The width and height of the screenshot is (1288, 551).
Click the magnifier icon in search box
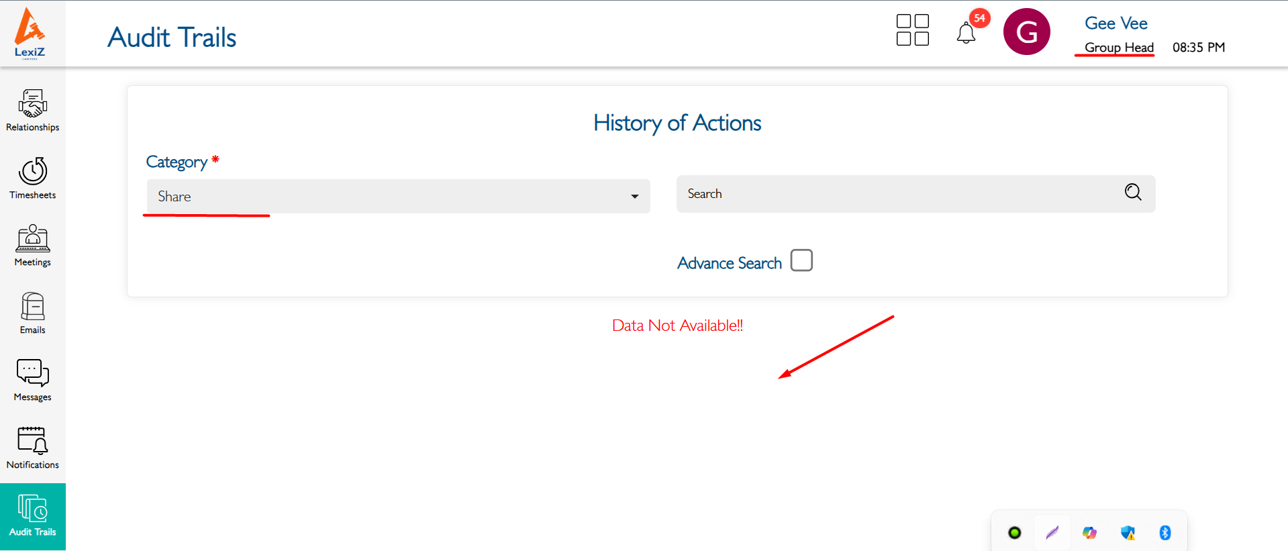coord(1133,193)
